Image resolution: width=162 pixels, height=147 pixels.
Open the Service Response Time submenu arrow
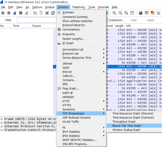[x=104, y=58]
